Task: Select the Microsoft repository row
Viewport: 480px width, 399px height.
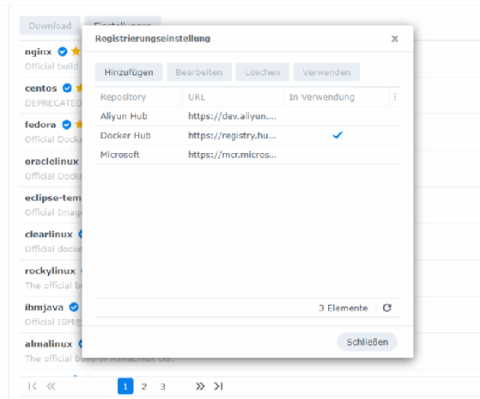Action: [247, 155]
